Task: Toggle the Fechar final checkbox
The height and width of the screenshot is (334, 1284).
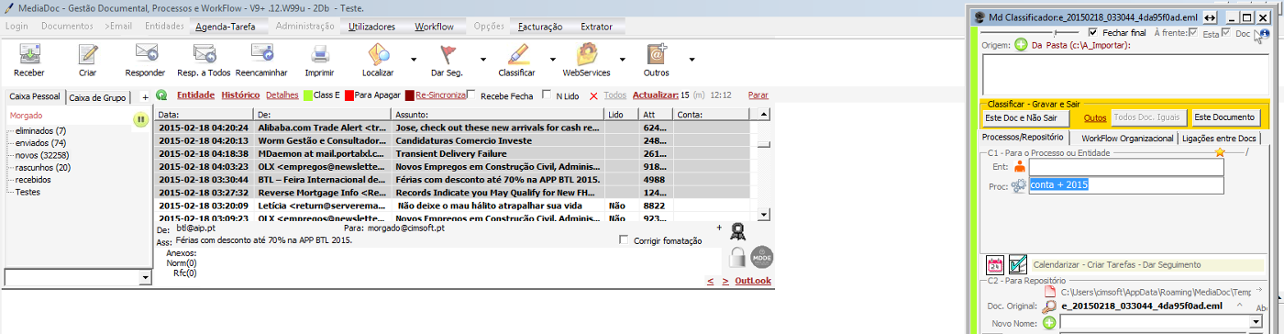Action: click(x=1092, y=32)
